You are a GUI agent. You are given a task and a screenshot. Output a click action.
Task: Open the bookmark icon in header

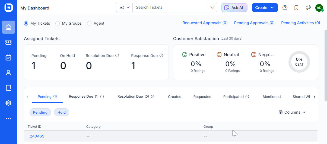296,8
